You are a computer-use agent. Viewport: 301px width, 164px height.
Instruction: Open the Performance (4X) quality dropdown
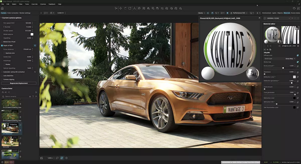click(240, 13)
